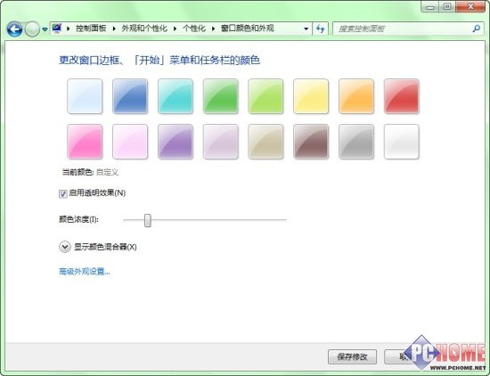Viewport: 490px width, 376px height.
Task: Click the 个性化 breadcrumb
Action: (x=194, y=29)
